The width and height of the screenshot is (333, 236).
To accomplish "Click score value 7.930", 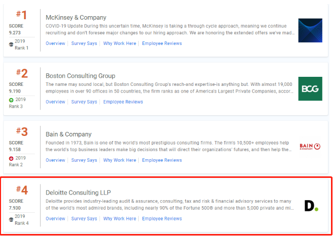I will (15, 208).
